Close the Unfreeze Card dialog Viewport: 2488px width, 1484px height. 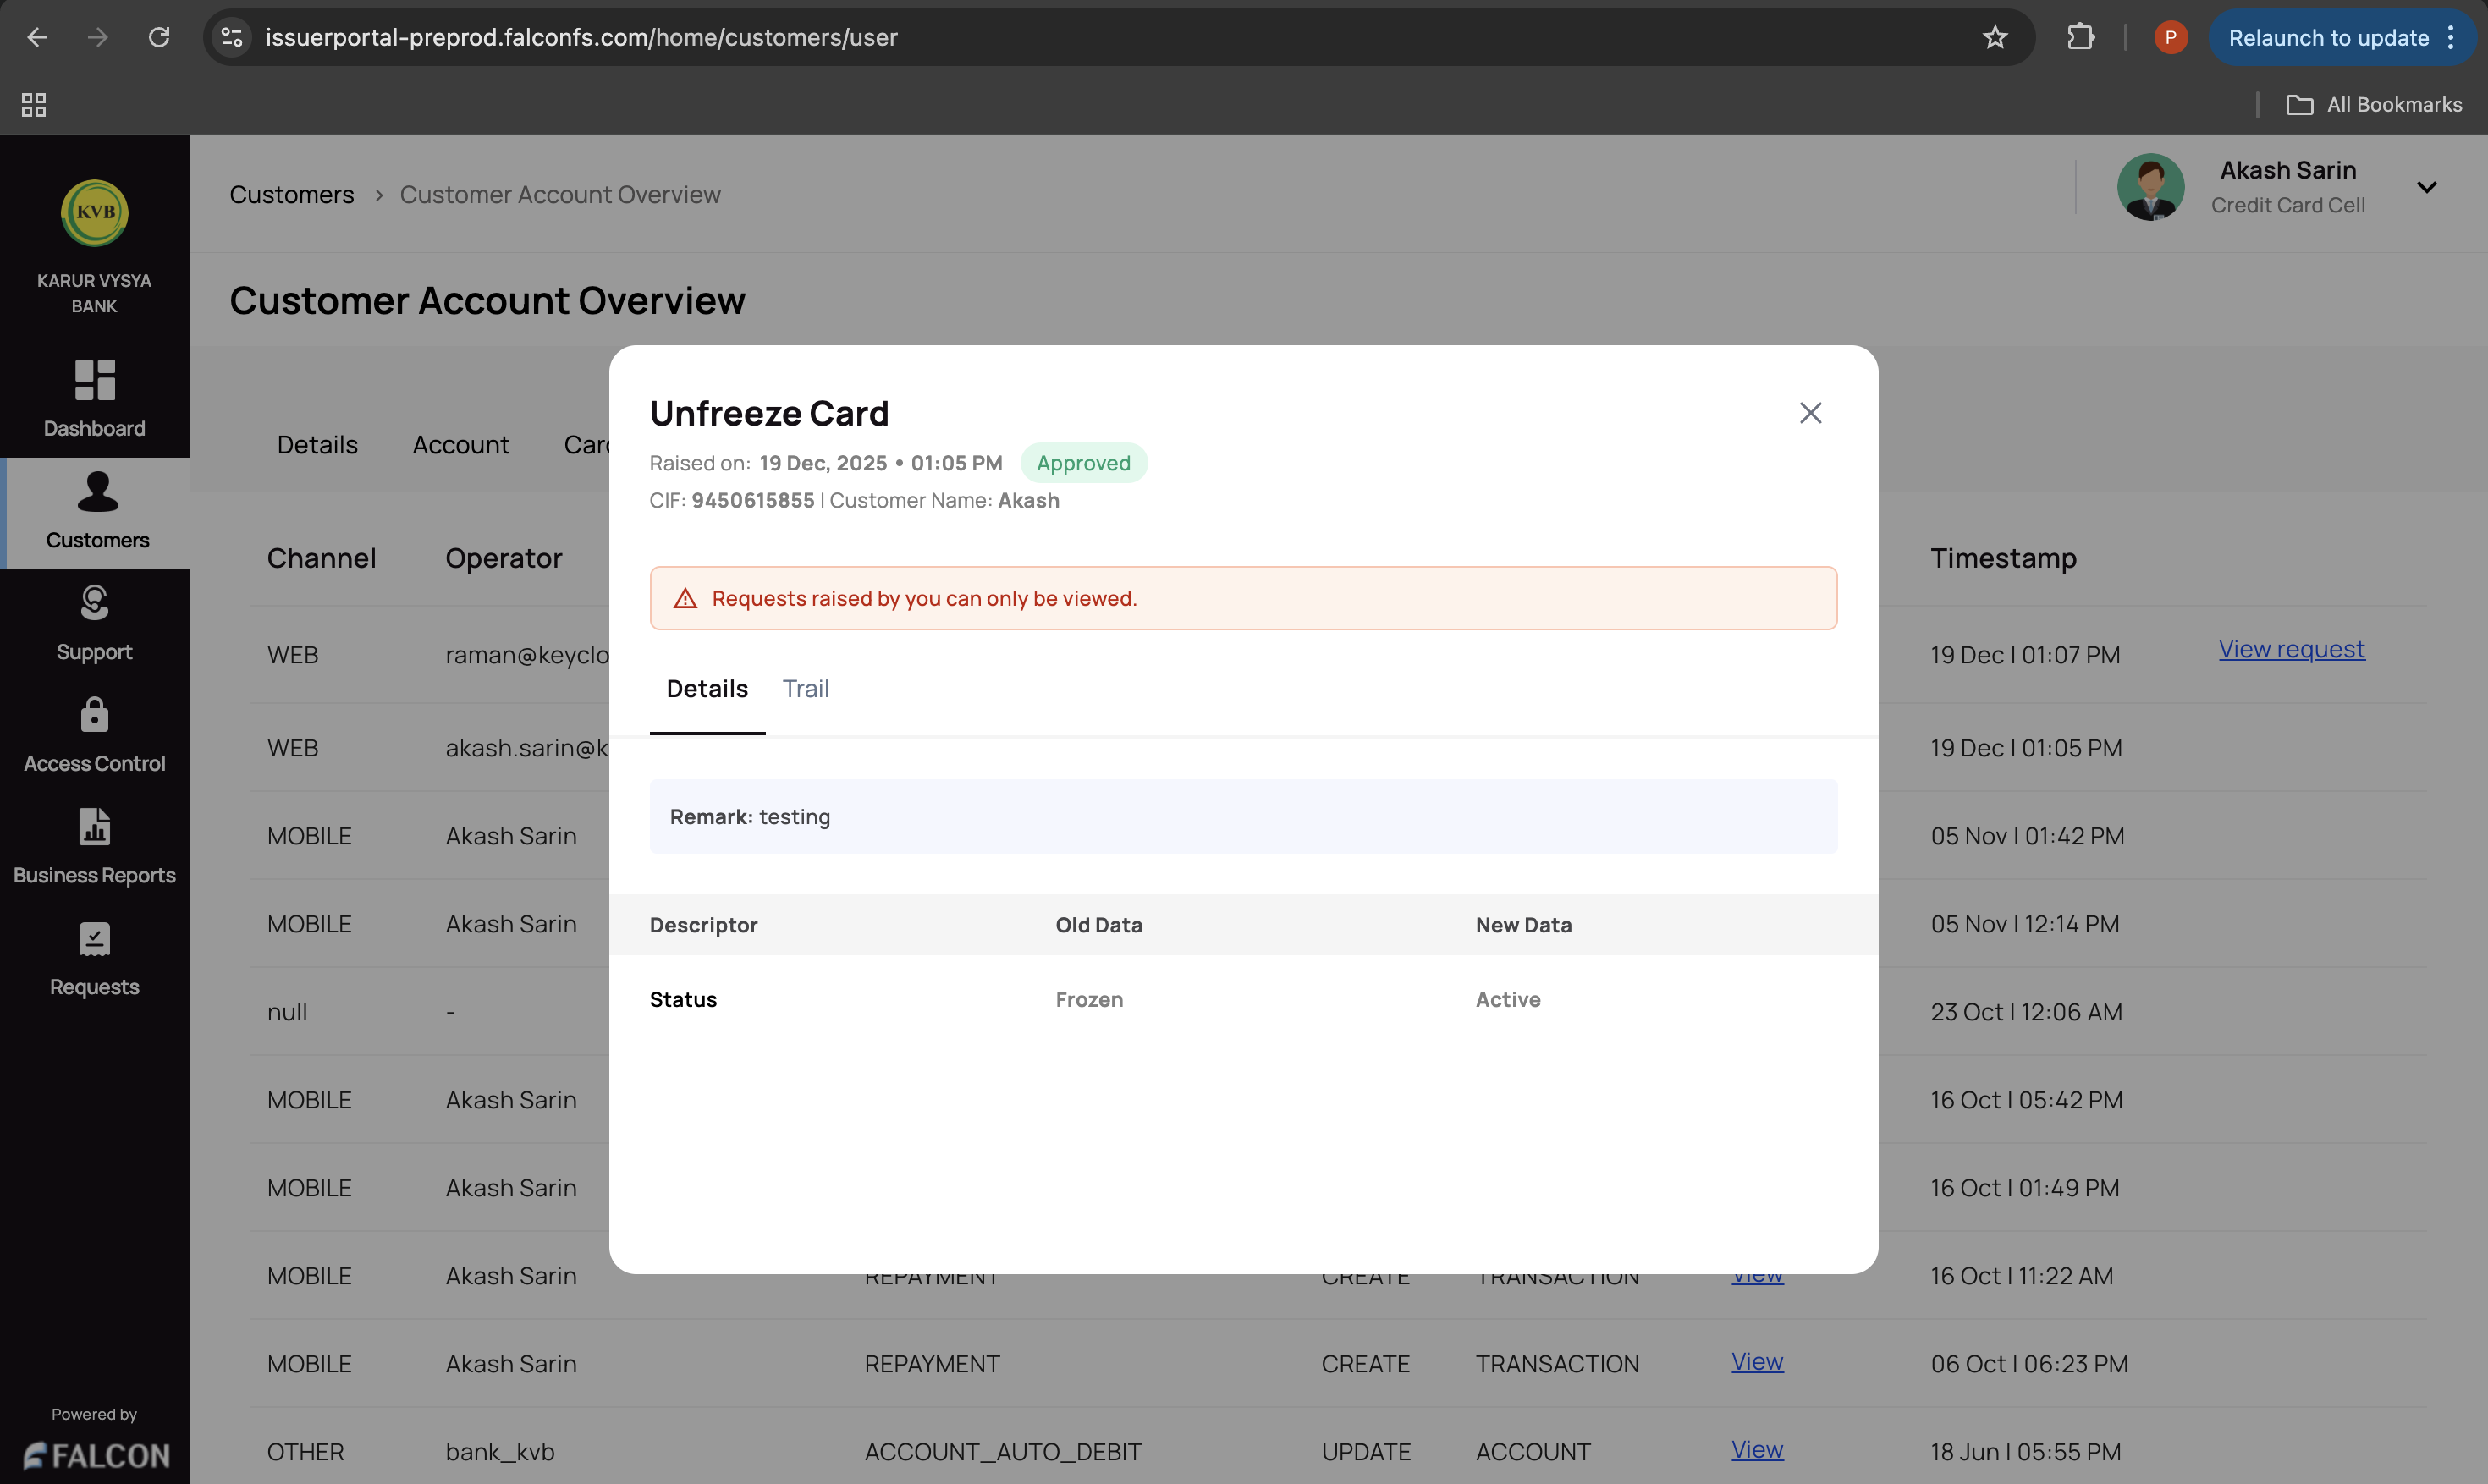tap(1810, 413)
